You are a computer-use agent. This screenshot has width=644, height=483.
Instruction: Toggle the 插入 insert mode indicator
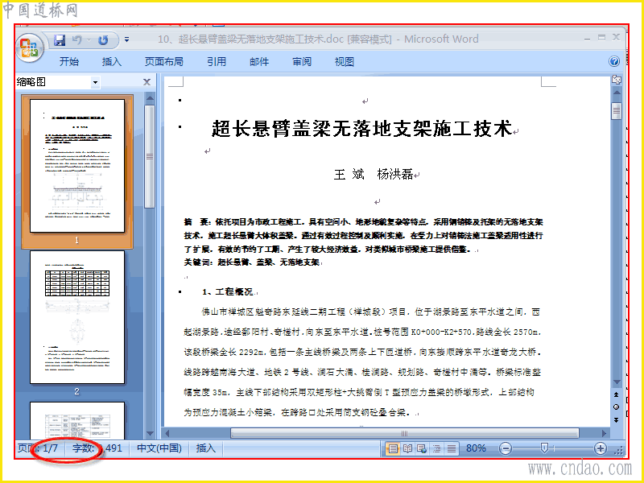[206, 448]
